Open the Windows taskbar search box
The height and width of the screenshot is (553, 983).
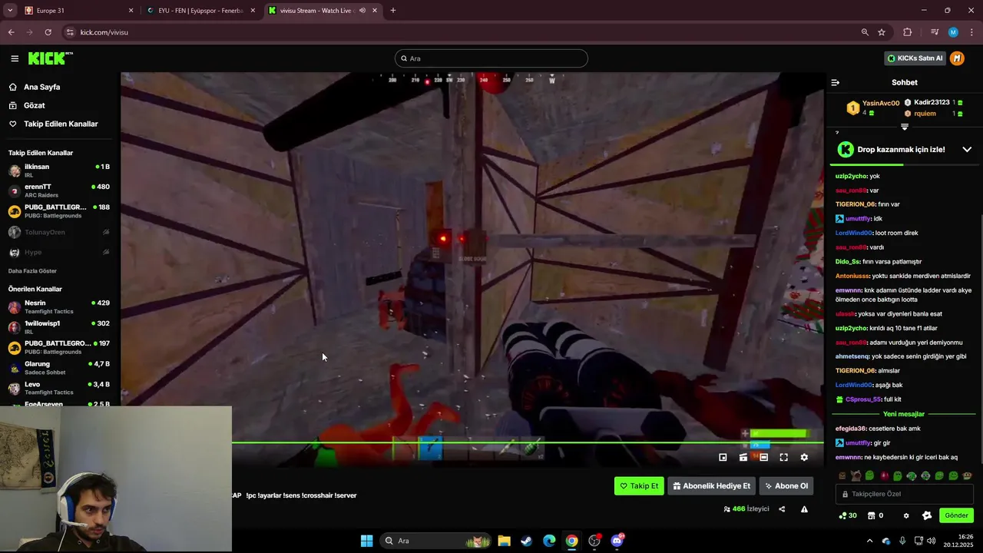tap(436, 541)
